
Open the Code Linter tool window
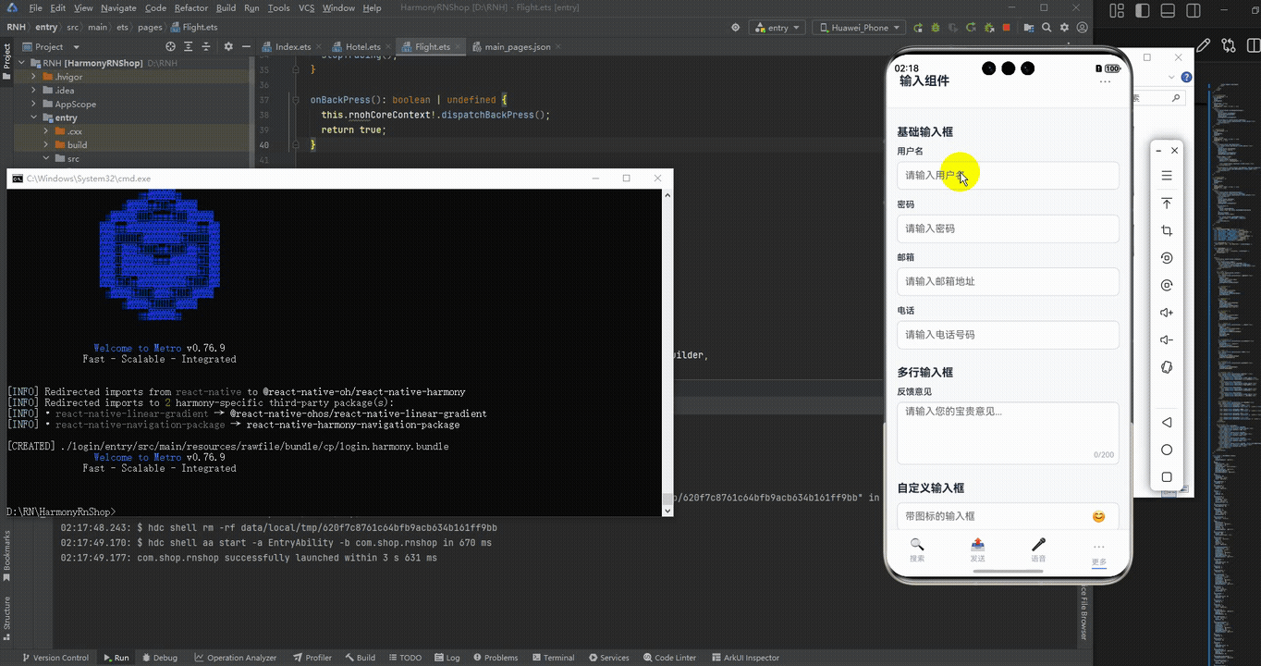pyautogui.click(x=669, y=658)
